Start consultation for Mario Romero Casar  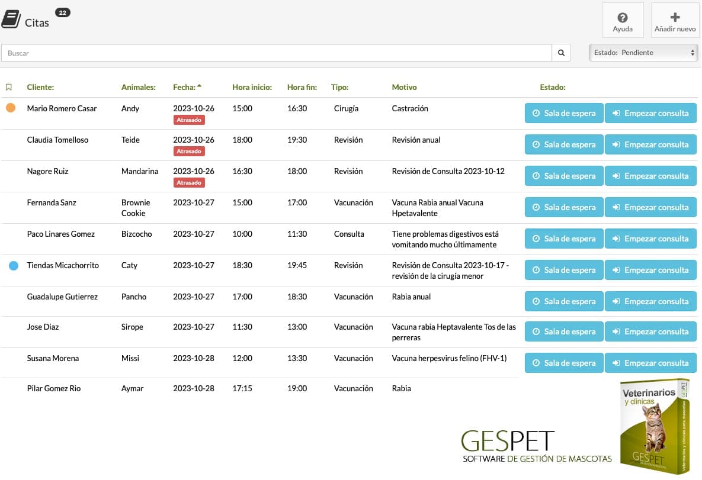pyautogui.click(x=650, y=113)
